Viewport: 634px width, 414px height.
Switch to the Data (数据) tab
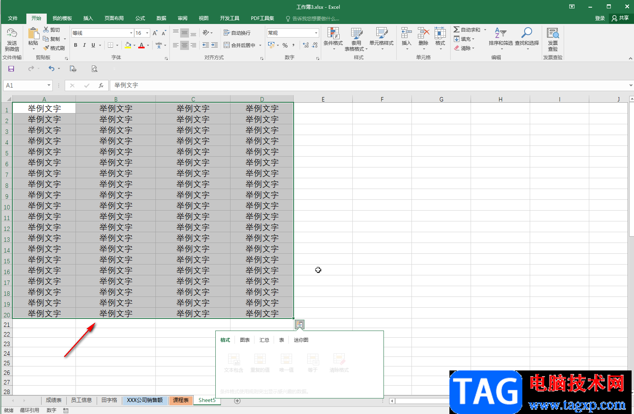[x=161, y=18]
